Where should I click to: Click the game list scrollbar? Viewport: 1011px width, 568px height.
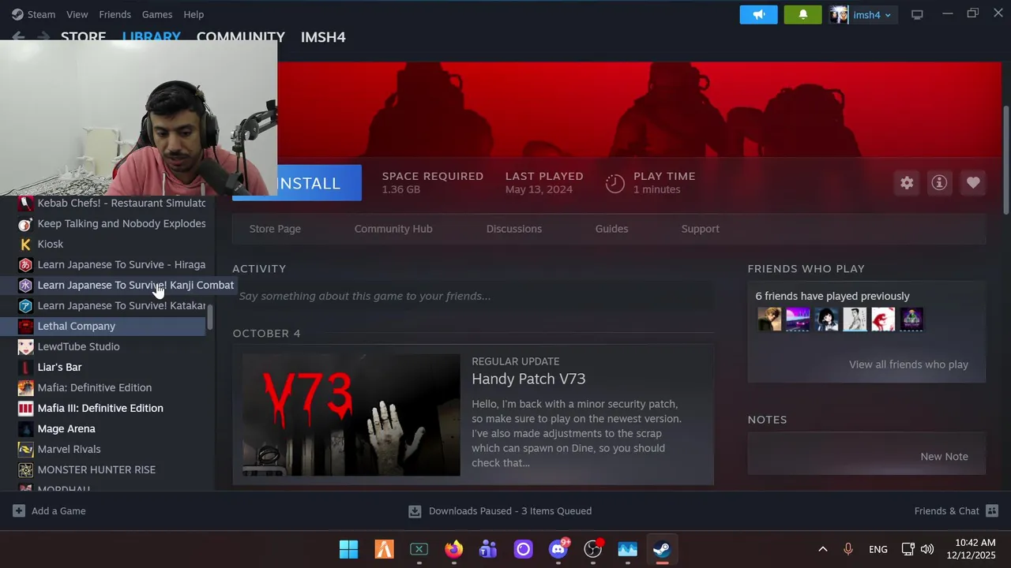(x=210, y=317)
